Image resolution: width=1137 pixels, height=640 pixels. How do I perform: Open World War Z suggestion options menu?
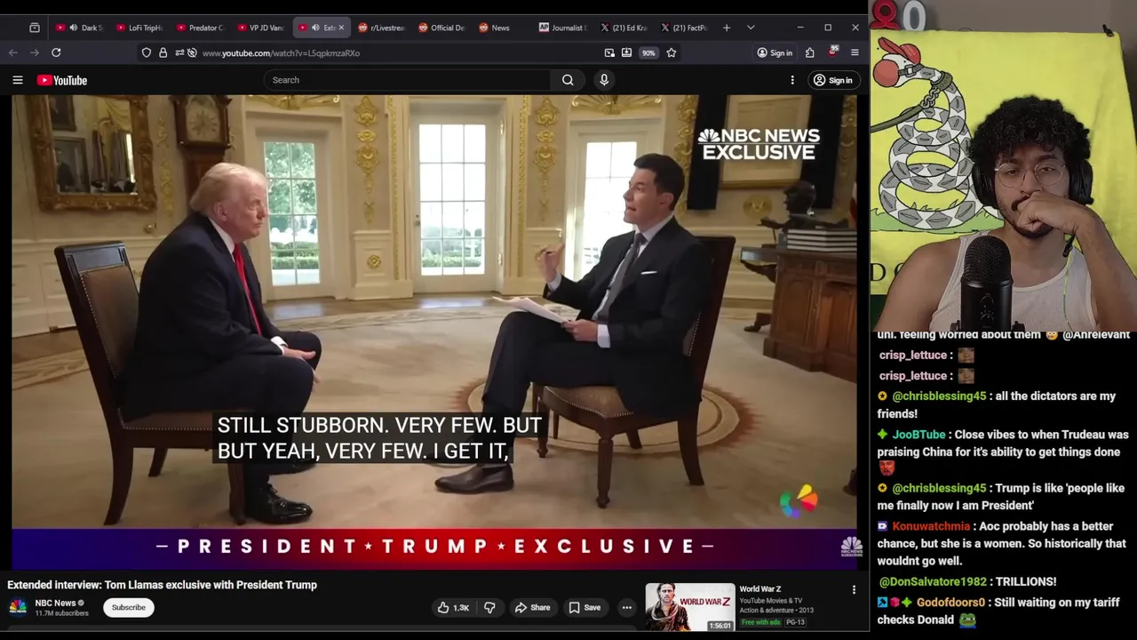(854, 589)
